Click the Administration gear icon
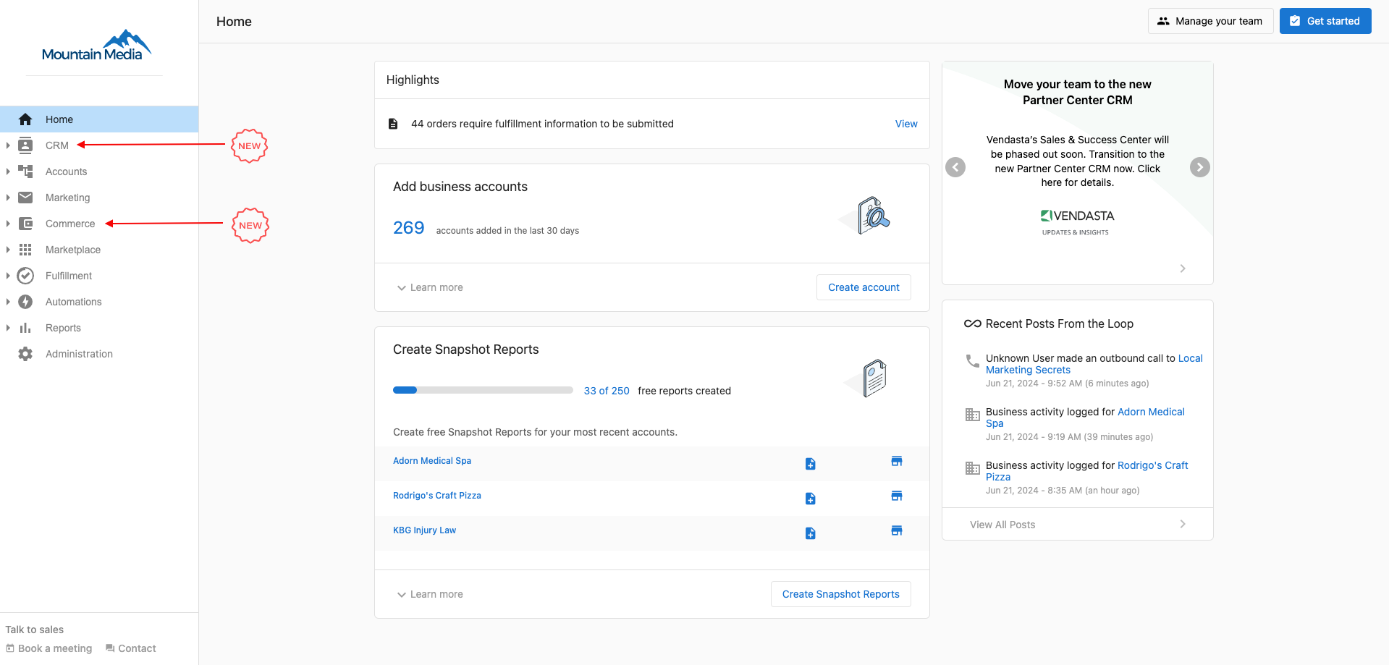This screenshot has width=1389, height=665. coord(25,354)
